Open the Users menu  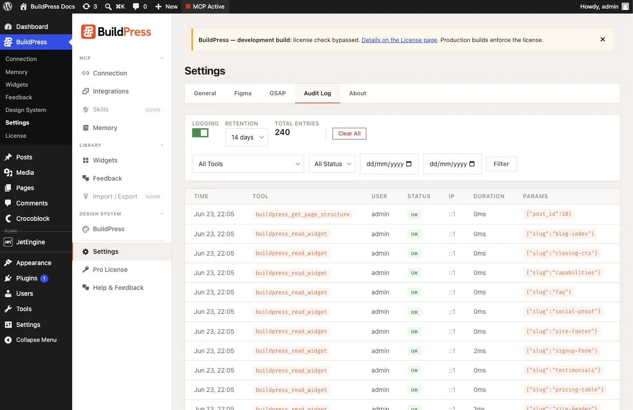pyautogui.click(x=36, y=294)
